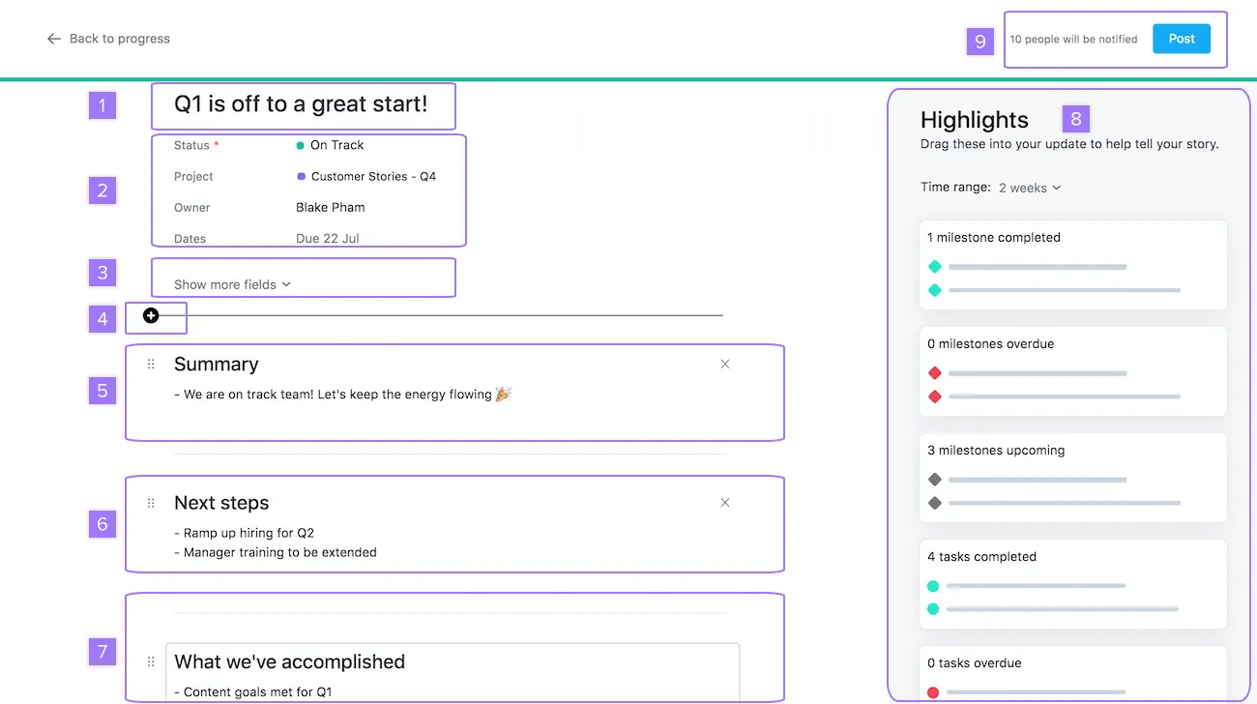This screenshot has height=704, width=1257.
Task: Open the Time range 2 weeks dropdown
Action: [x=1029, y=187]
